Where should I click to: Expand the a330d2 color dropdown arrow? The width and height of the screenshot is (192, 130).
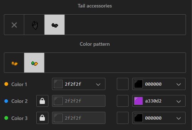179,101
